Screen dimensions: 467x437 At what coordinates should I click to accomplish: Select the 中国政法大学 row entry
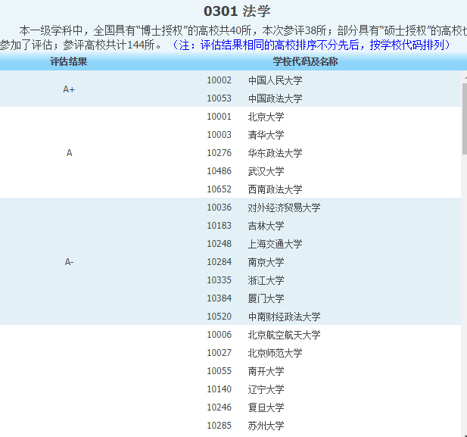275,98
